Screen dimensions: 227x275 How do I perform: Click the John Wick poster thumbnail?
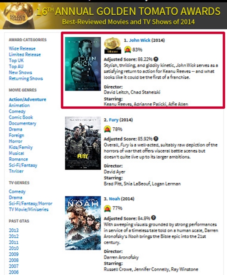(x=83, y=64)
